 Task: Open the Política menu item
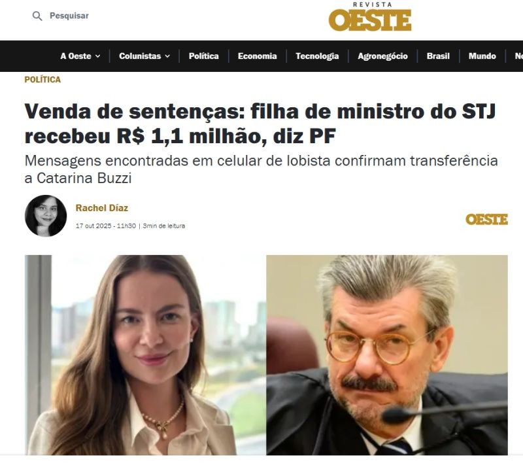[203, 56]
